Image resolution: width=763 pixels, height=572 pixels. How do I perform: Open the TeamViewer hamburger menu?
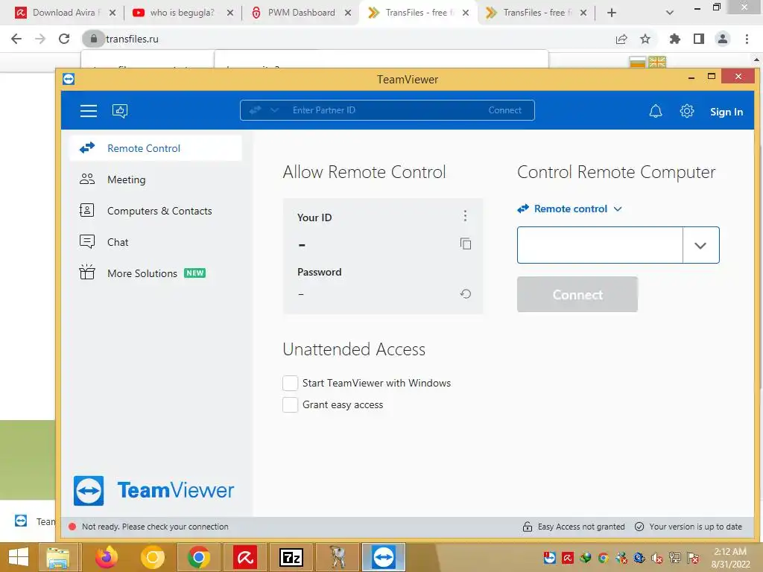[x=88, y=111]
